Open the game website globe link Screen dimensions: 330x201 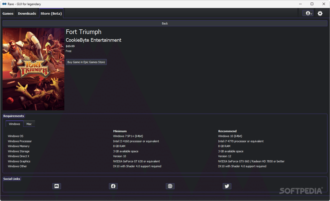click(x=170, y=186)
